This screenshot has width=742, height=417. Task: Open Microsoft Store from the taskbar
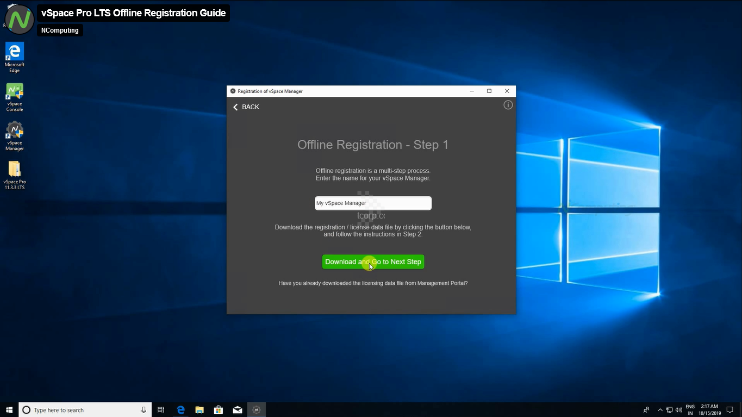[219, 410]
